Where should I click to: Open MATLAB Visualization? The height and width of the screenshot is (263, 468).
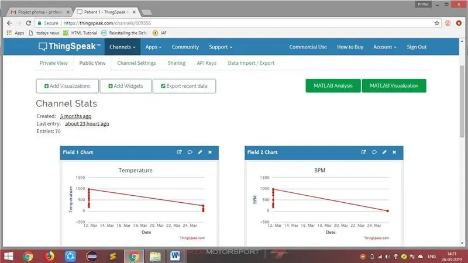pyautogui.click(x=394, y=85)
